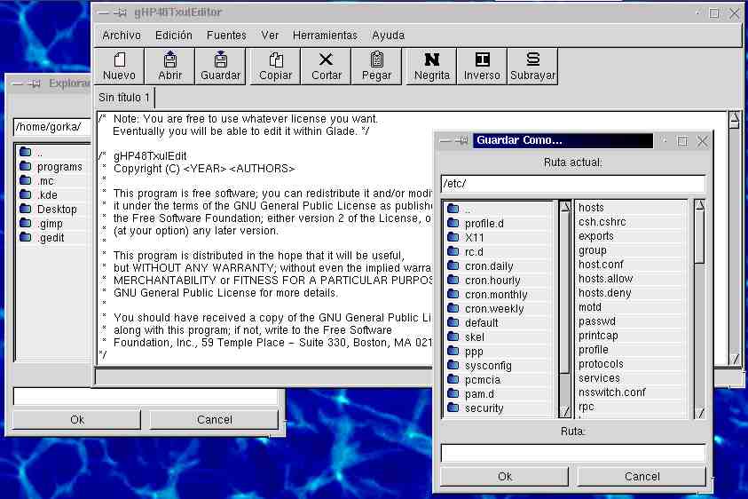Screen dimensions: 748x499
Task: Switch to the Sin título 1 tab
Action: [x=124, y=98]
